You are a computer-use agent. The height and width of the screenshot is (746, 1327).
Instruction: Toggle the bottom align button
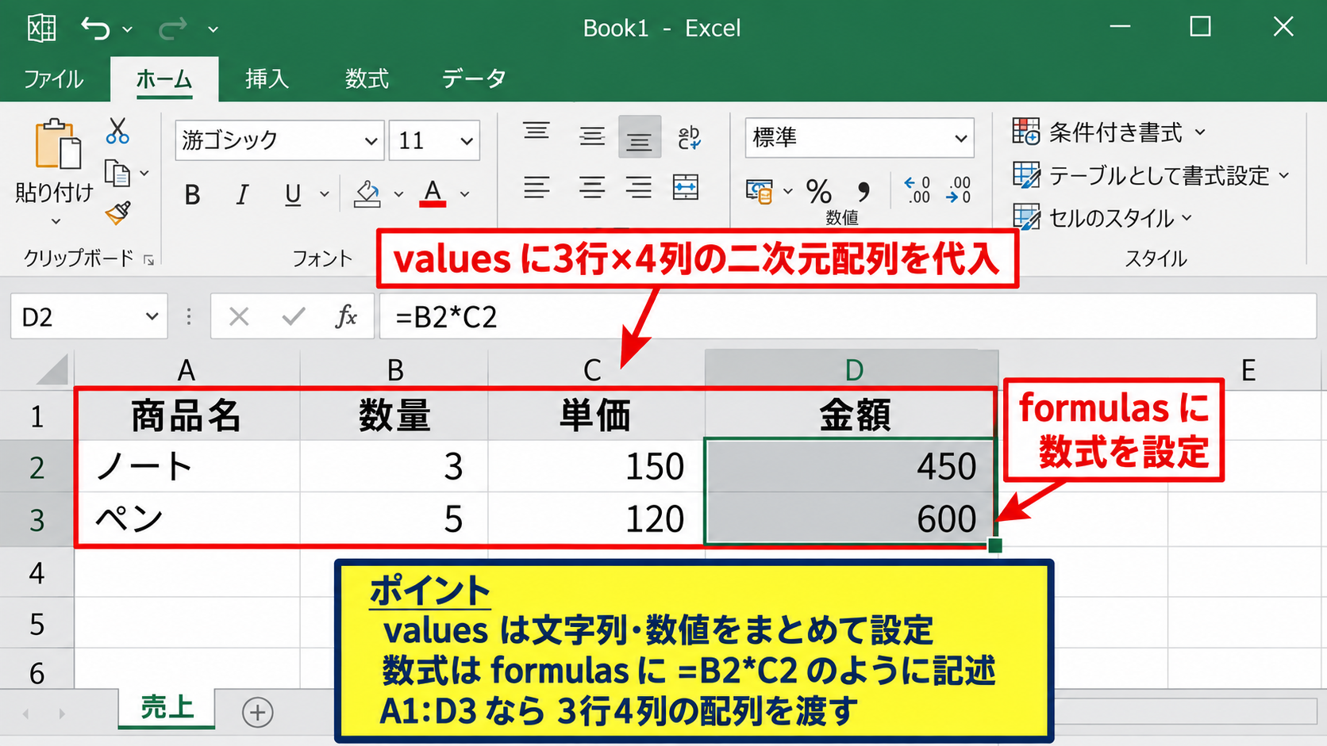click(639, 136)
